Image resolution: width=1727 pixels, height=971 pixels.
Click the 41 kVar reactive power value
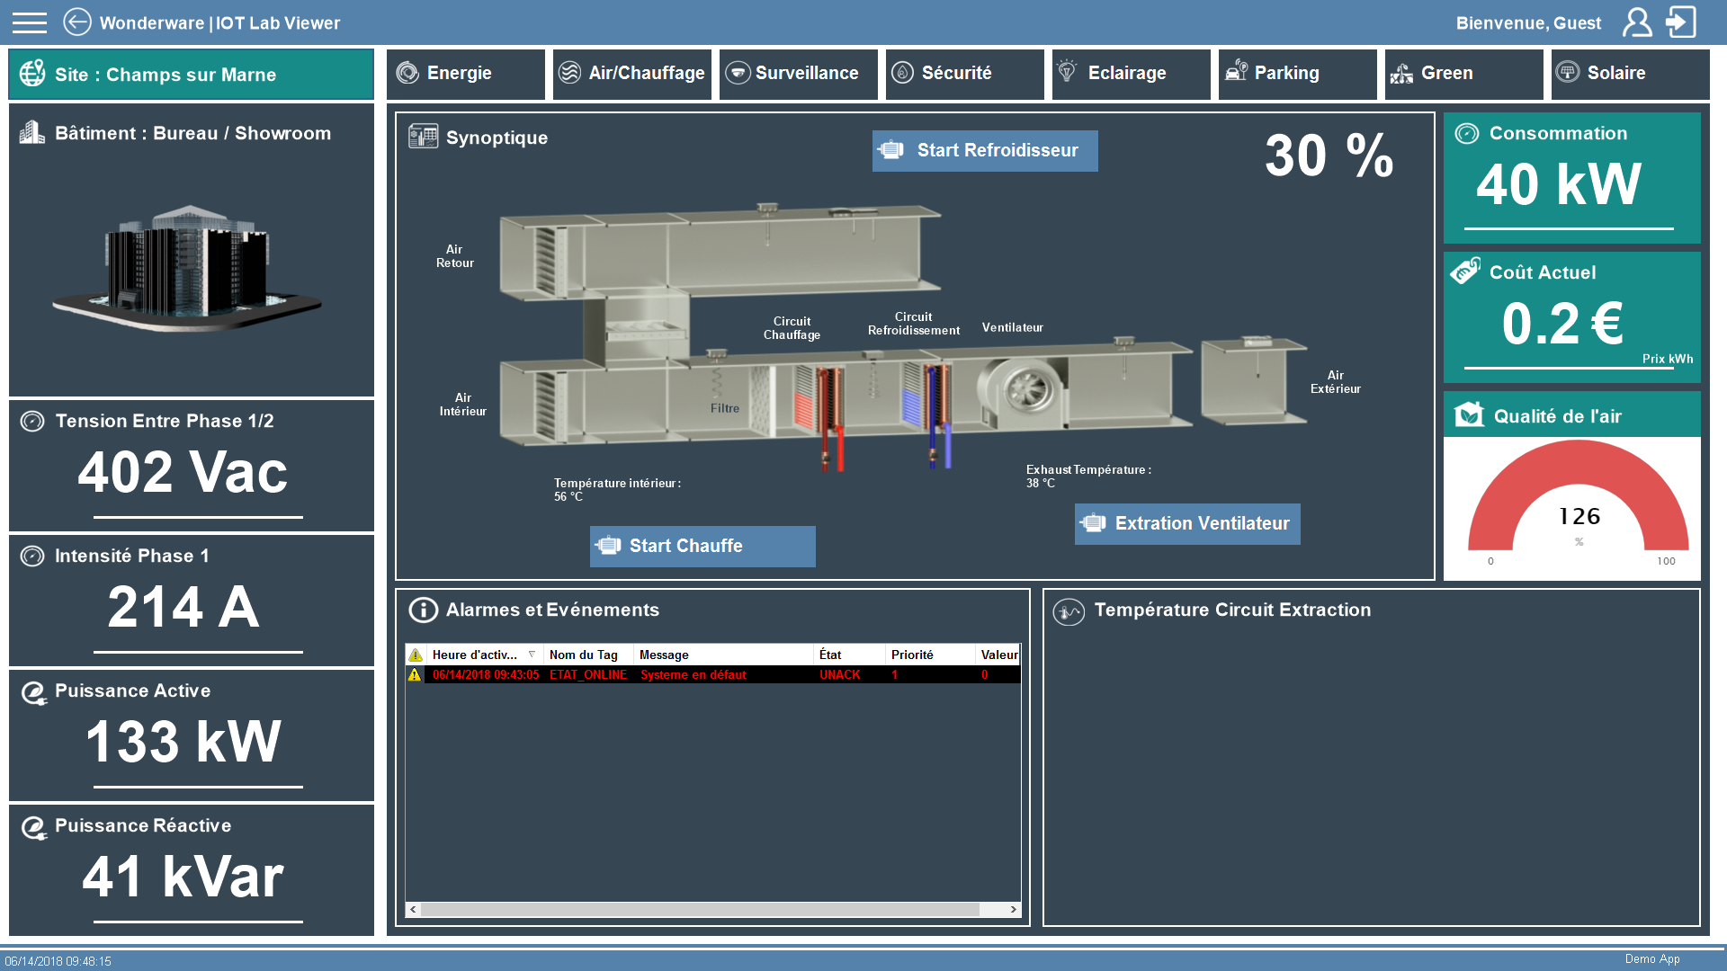point(183,877)
